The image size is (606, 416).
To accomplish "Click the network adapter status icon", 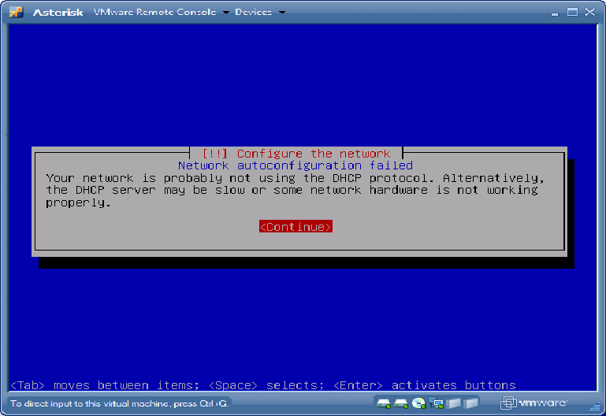I will coord(437,403).
